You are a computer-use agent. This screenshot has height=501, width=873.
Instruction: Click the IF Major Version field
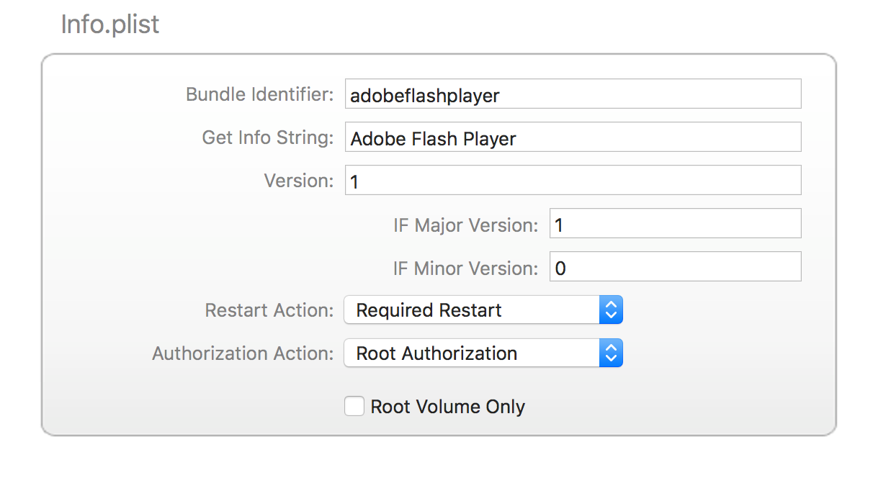coord(675,224)
